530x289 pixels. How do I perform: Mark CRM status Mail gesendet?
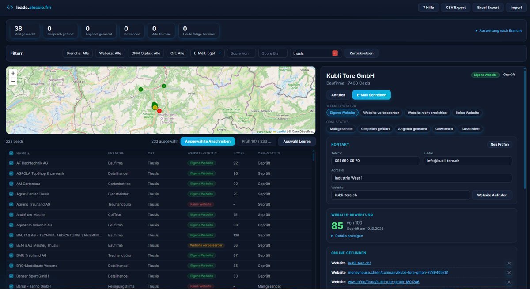[341, 129]
